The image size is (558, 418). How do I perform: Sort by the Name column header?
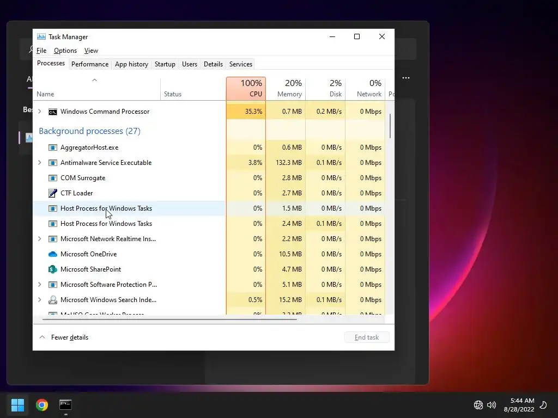point(97,89)
